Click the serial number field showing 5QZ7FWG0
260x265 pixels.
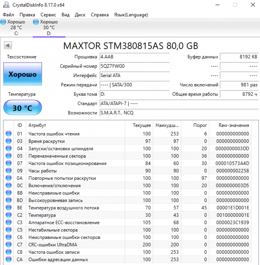click(x=135, y=66)
